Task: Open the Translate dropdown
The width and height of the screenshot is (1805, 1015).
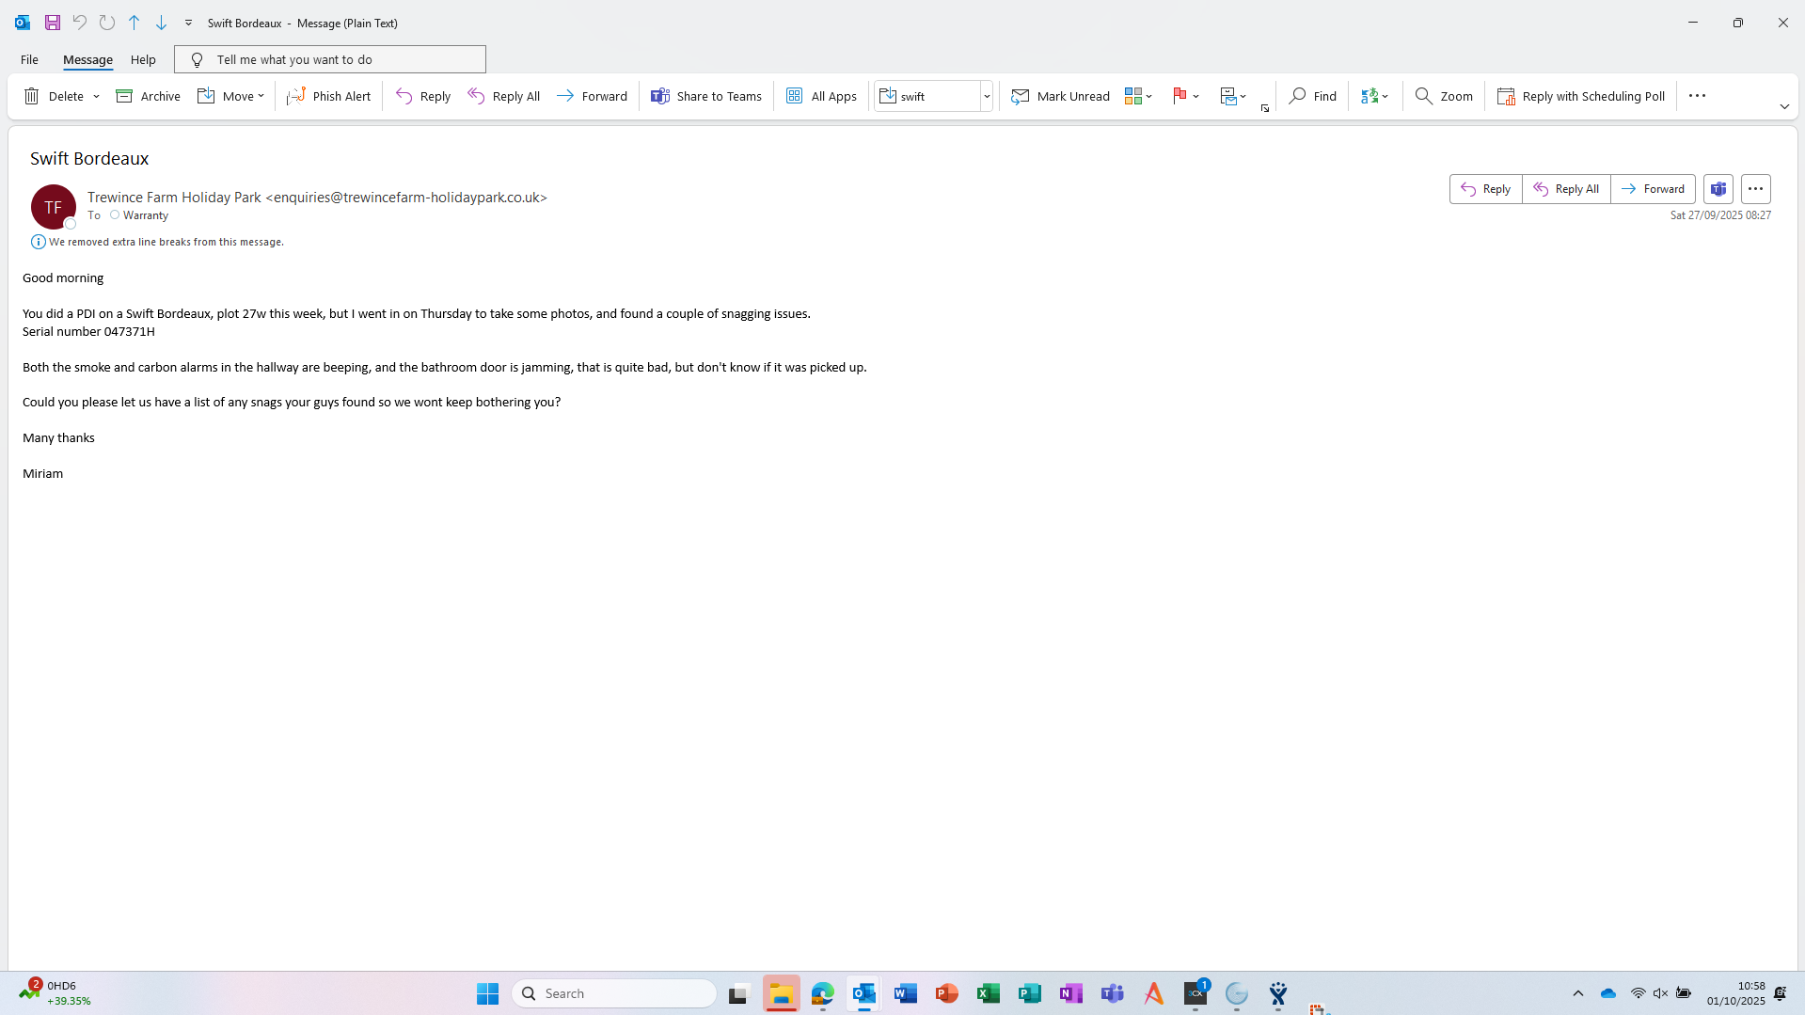Action: click(x=1374, y=96)
